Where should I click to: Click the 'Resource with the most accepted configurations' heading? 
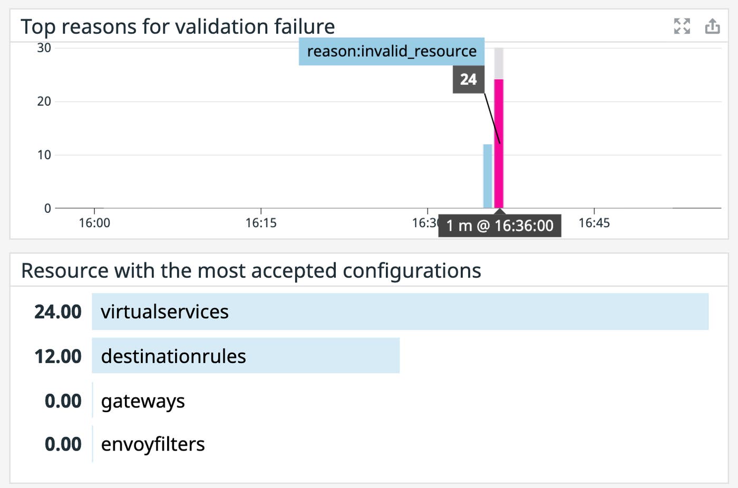point(251,270)
